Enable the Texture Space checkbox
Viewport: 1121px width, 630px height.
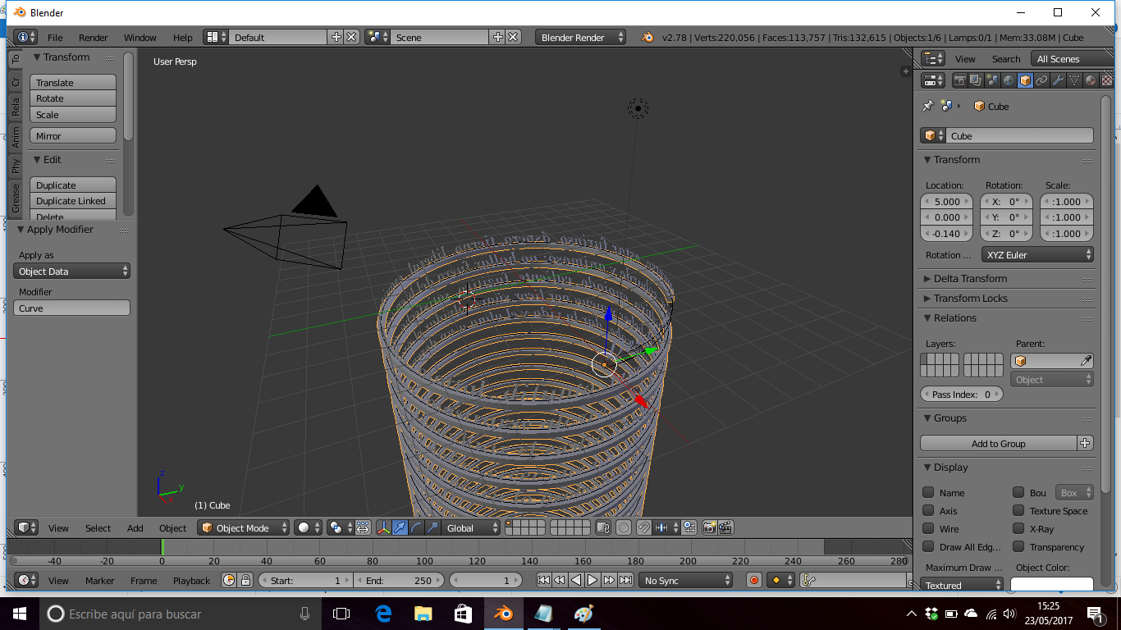[1018, 510]
